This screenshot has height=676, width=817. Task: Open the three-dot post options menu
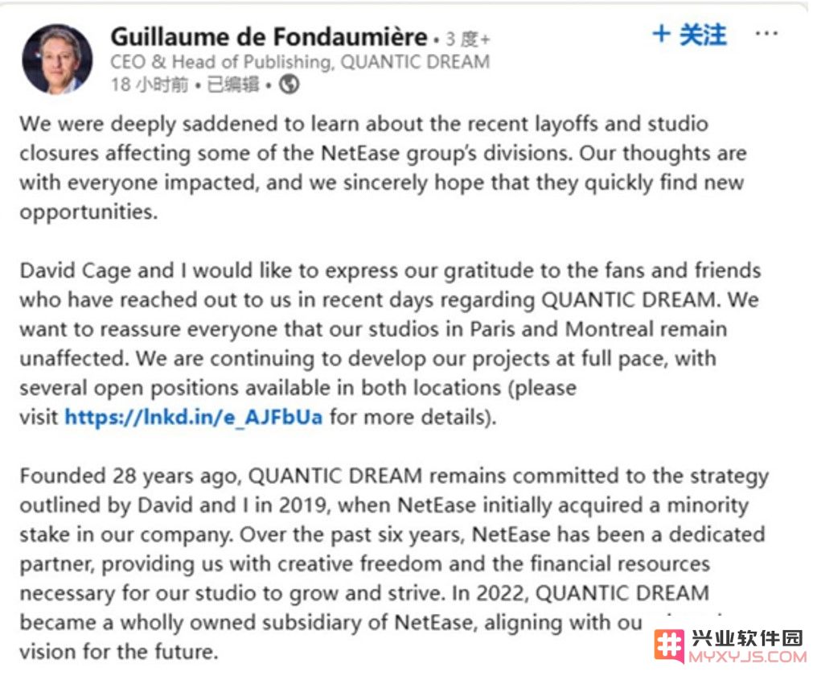tap(766, 34)
